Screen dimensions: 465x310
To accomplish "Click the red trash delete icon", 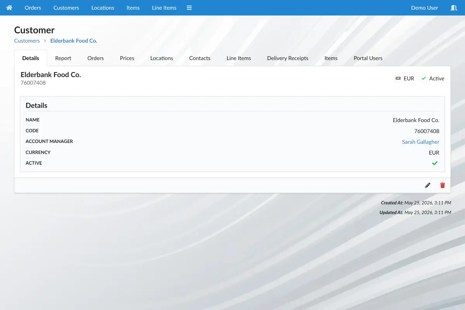I will [443, 185].
